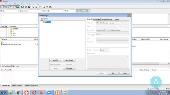Click the Quickconnect Password field

[x=57, y=11]
